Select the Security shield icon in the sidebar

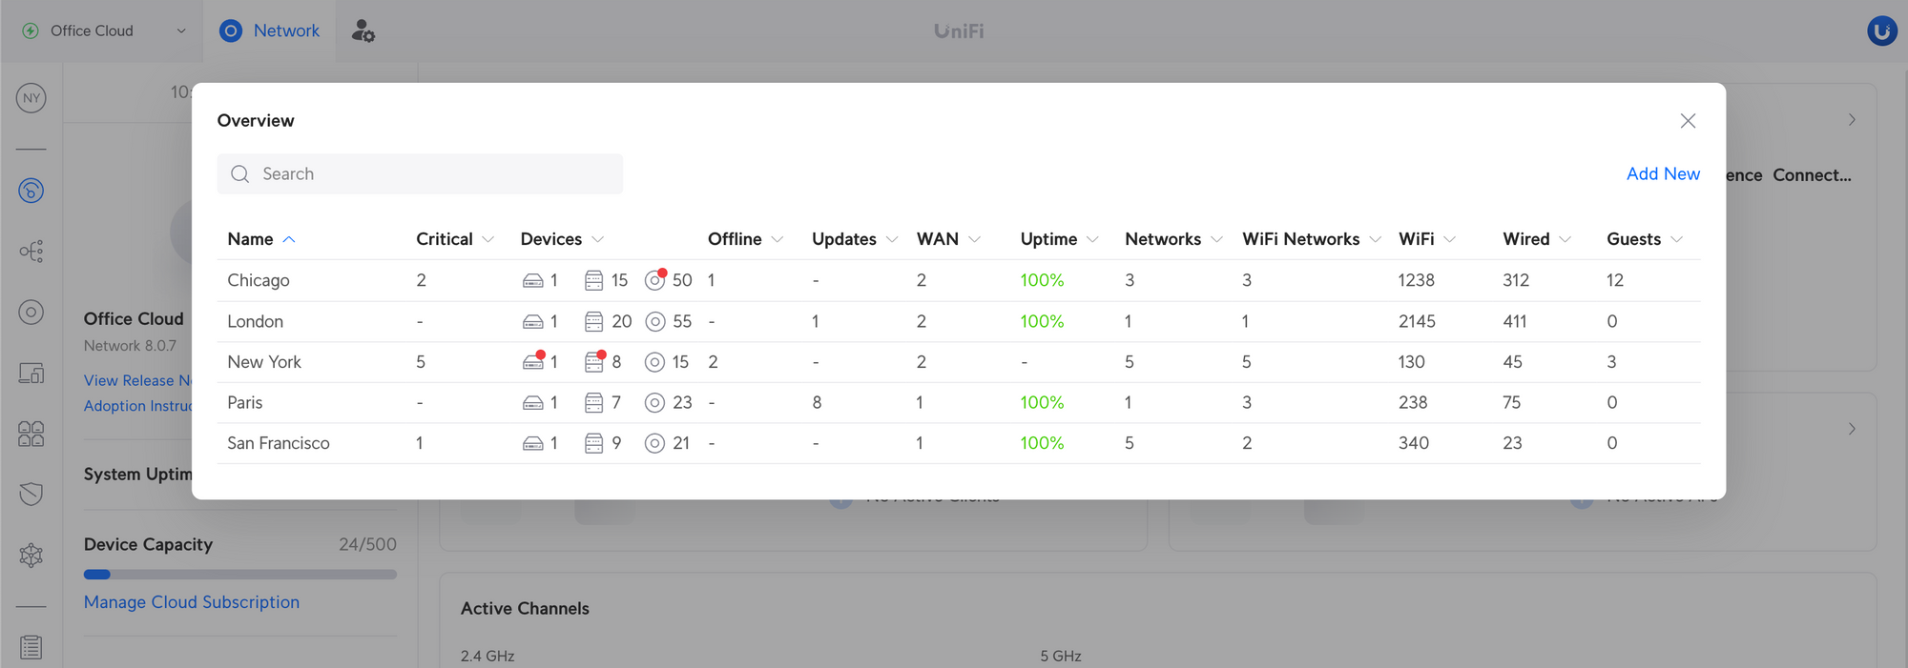click(31, 494)
